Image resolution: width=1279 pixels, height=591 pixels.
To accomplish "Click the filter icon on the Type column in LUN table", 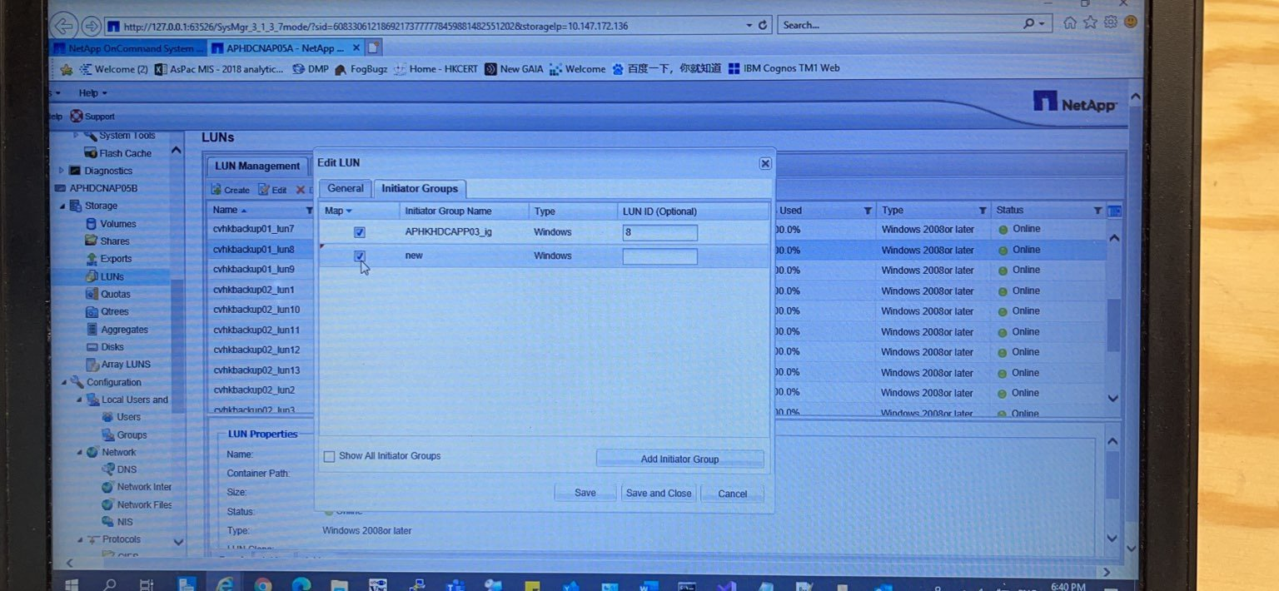I will click(x=983, y=211).
